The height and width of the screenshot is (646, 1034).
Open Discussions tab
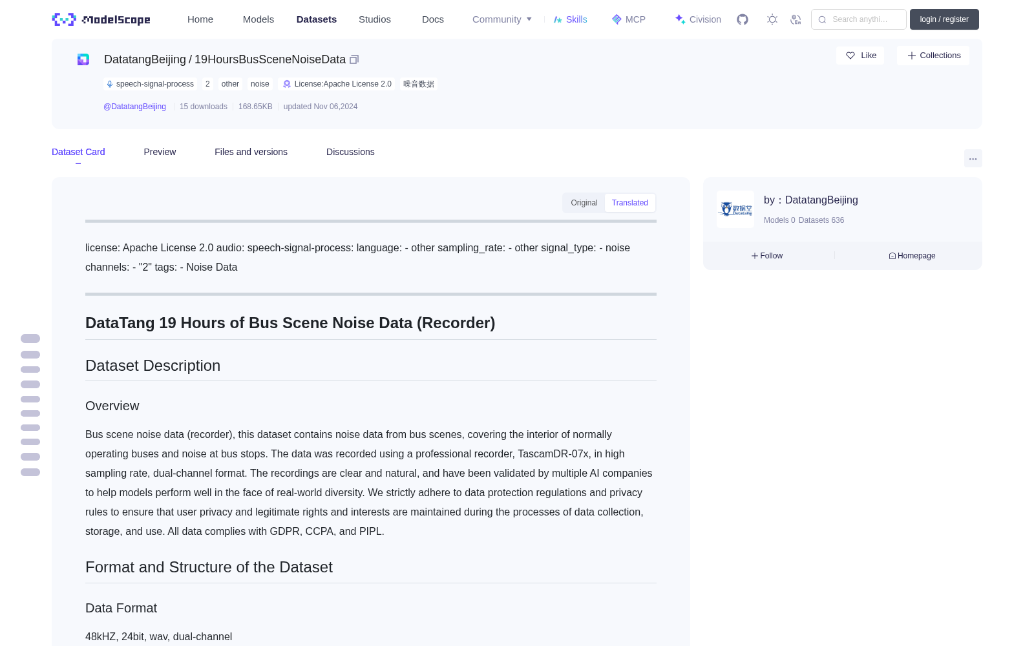(350, 152)
